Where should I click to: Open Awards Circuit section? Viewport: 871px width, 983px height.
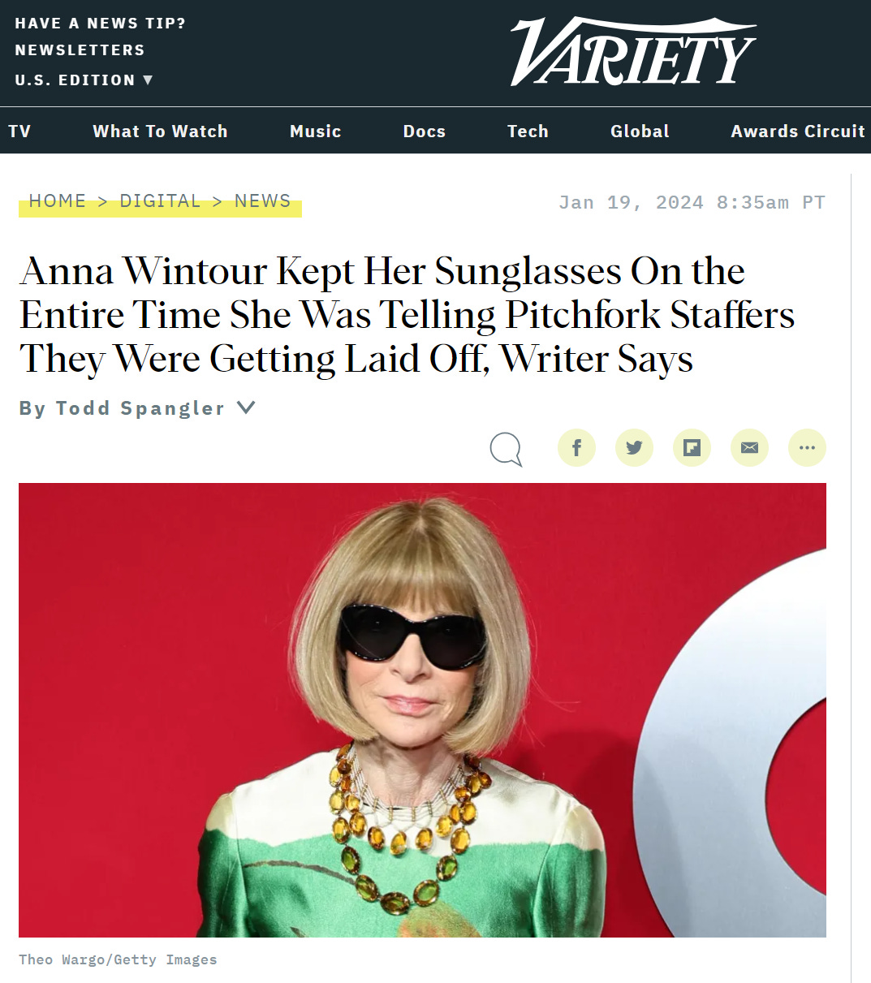798,131
